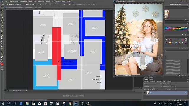Open the Windows notification center icon
This screenshot has height=106, width=189.
[185, 103]
